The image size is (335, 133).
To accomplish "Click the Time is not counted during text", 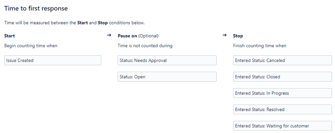I will [x=145, y=46].
